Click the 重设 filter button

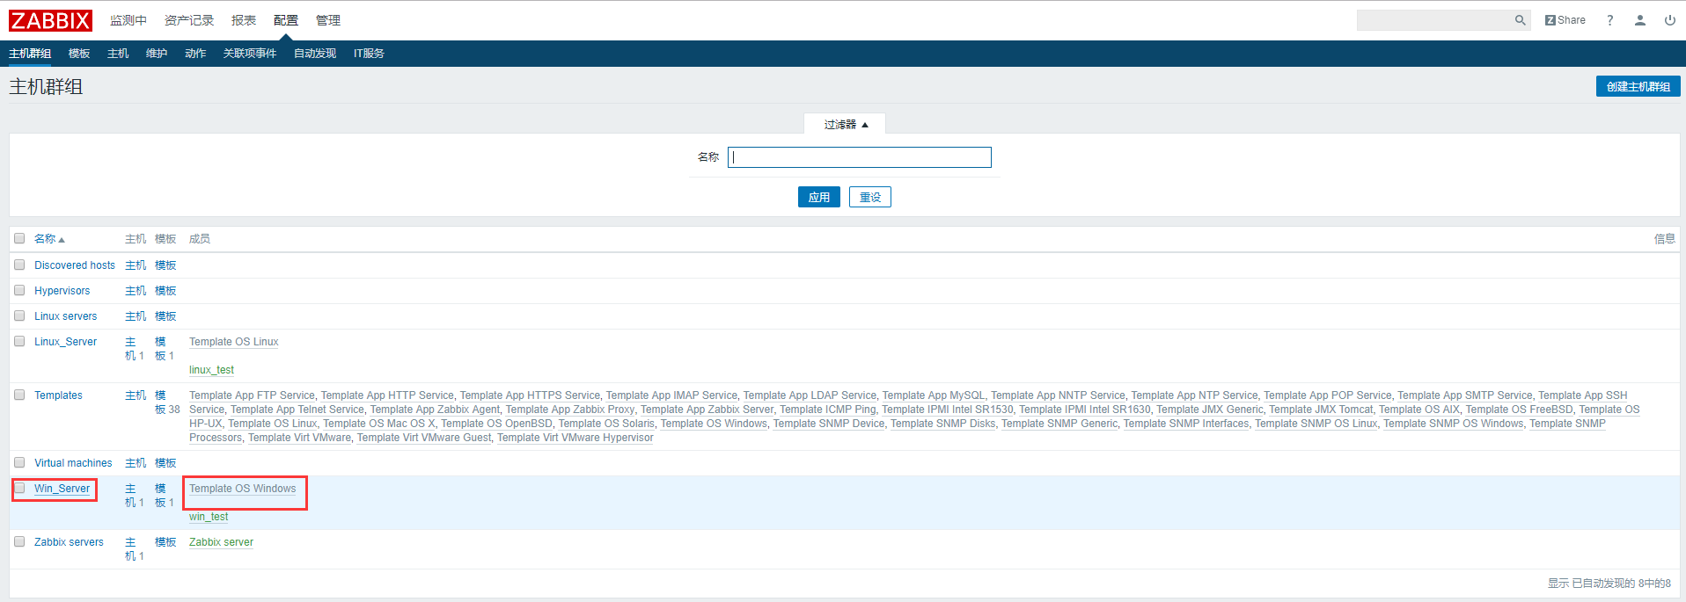(870, 197)
